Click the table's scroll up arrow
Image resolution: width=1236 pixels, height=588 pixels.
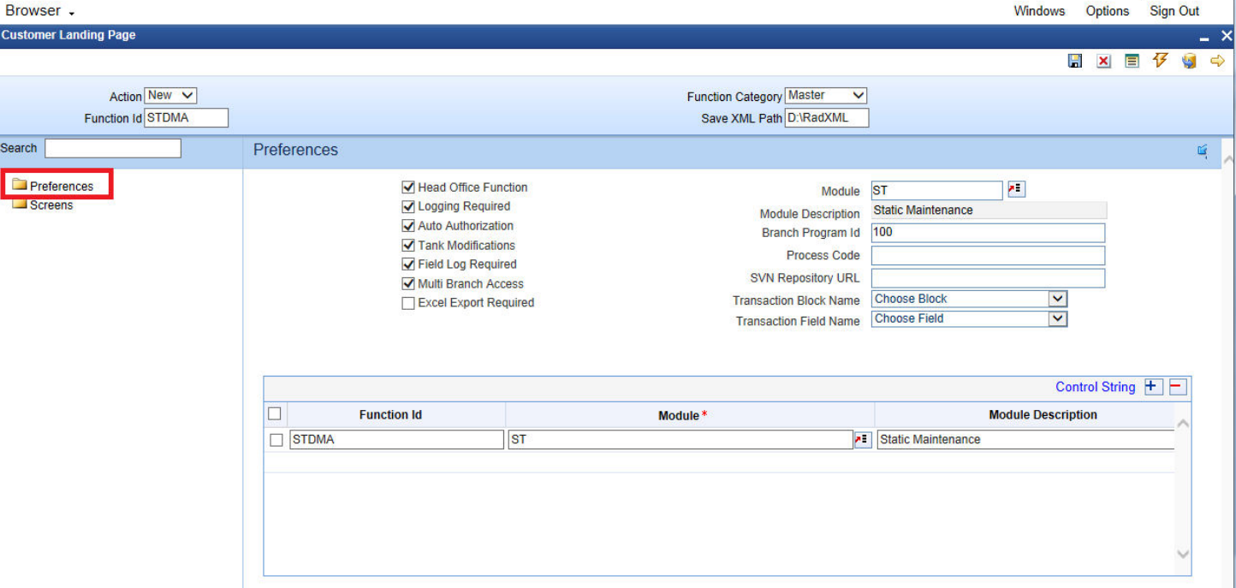[1183, 424]
